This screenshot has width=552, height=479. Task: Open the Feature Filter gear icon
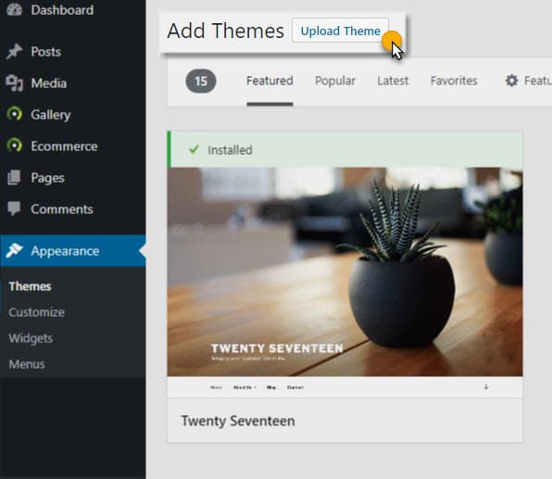click(511, 81)
